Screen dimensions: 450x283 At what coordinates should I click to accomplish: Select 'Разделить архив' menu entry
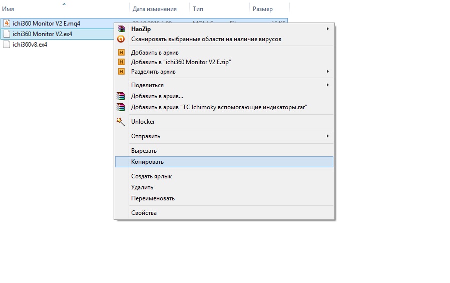224,72
